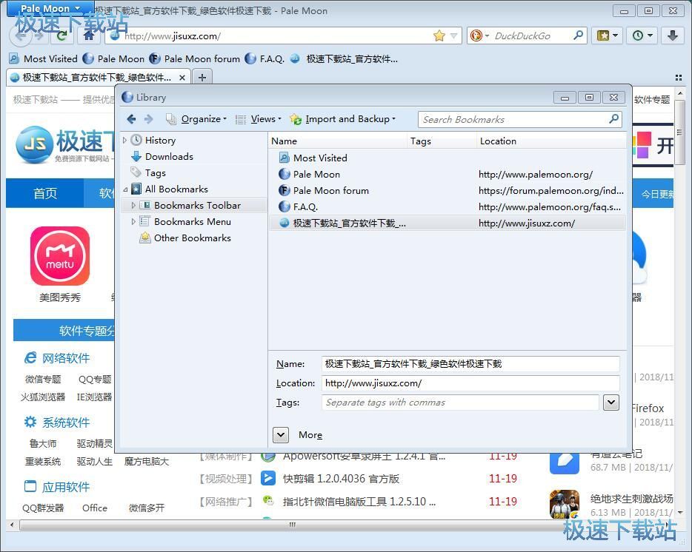Select the Pale Moon forum bookmark row
Viewport: 692px width, 552px height.
(447, 190)
